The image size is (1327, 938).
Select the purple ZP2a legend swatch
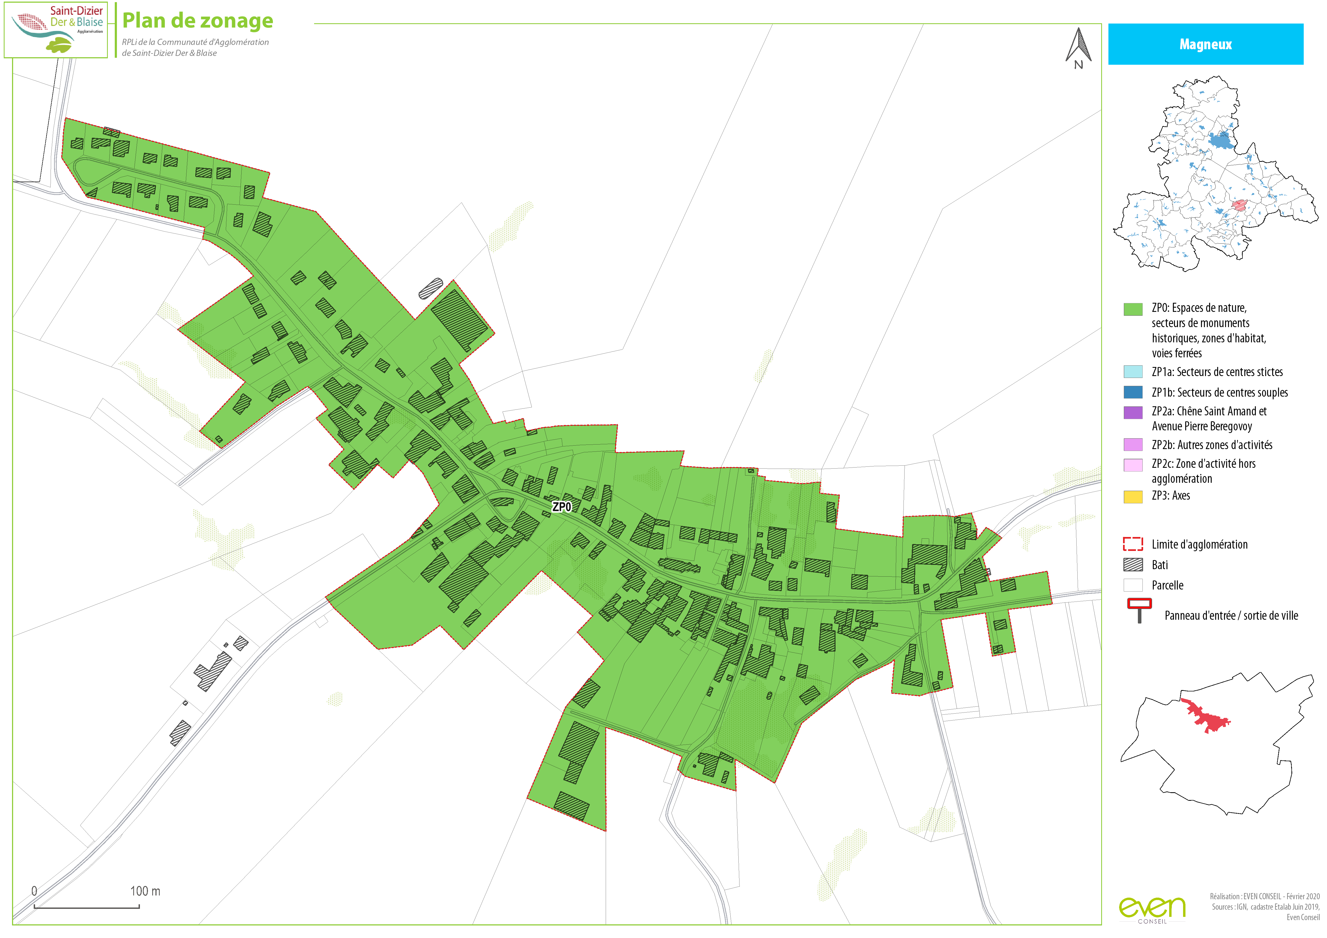[x=1133, y=413]
